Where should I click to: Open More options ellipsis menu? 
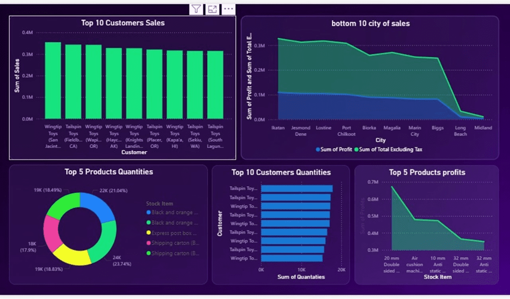click(228, 9)
